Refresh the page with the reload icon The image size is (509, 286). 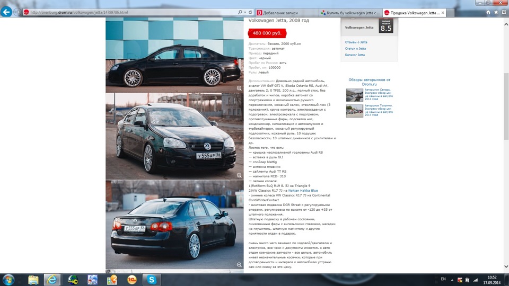250,12
